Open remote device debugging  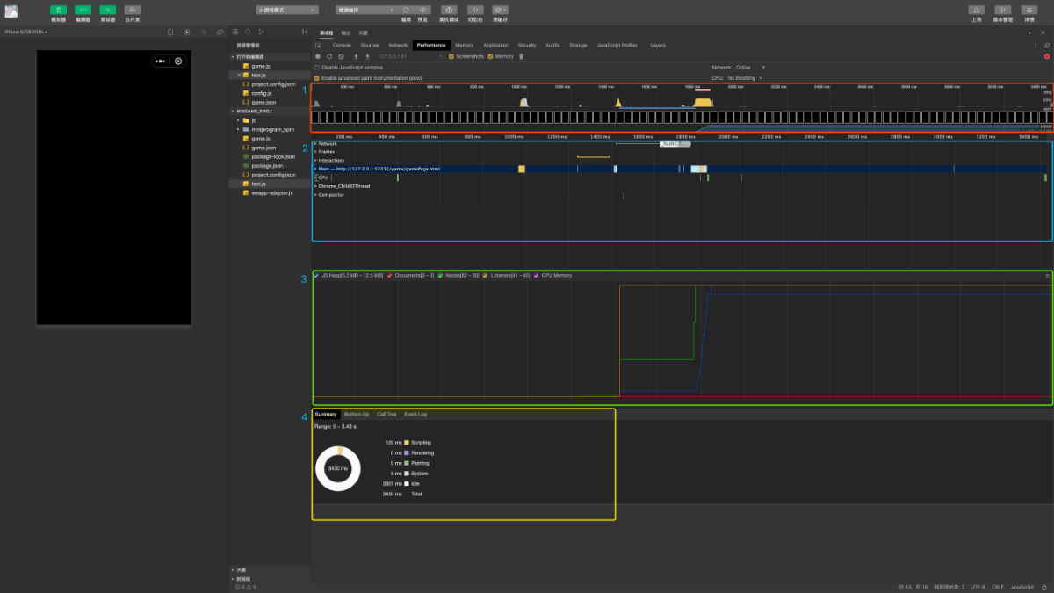[x=449, y=10]
